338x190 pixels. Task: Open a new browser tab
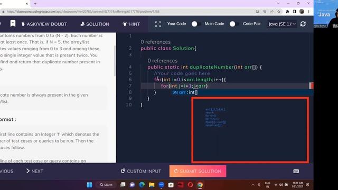(35, 4)
